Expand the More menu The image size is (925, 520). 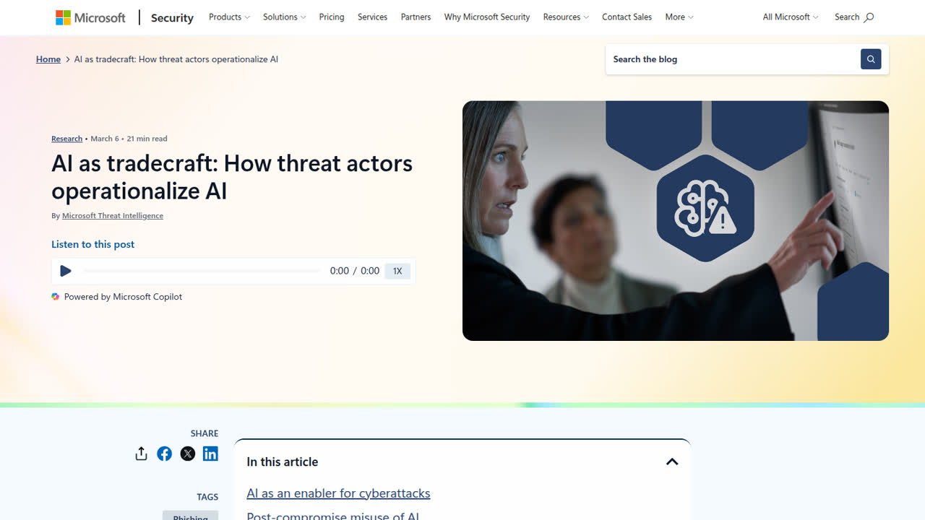[x=679, y=17]
